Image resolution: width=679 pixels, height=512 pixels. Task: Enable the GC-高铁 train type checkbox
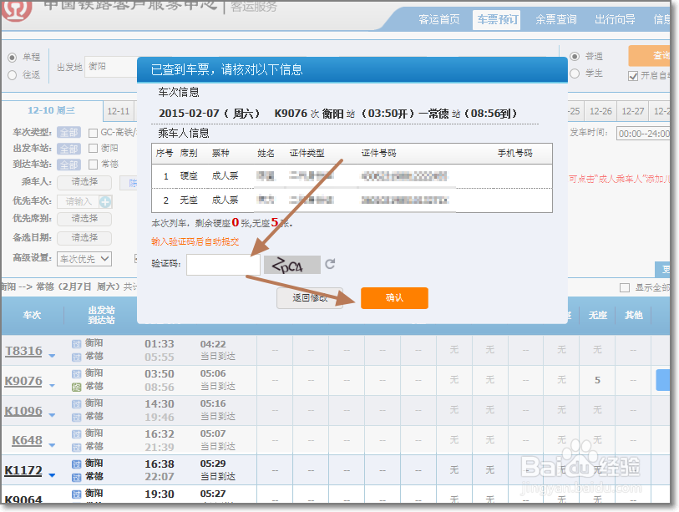pyautogui.click(x=92, y=132)
